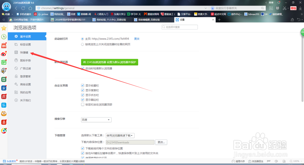The image size is (304, 165).
Task: Click the green set default browser button
Action: [109, 62]
